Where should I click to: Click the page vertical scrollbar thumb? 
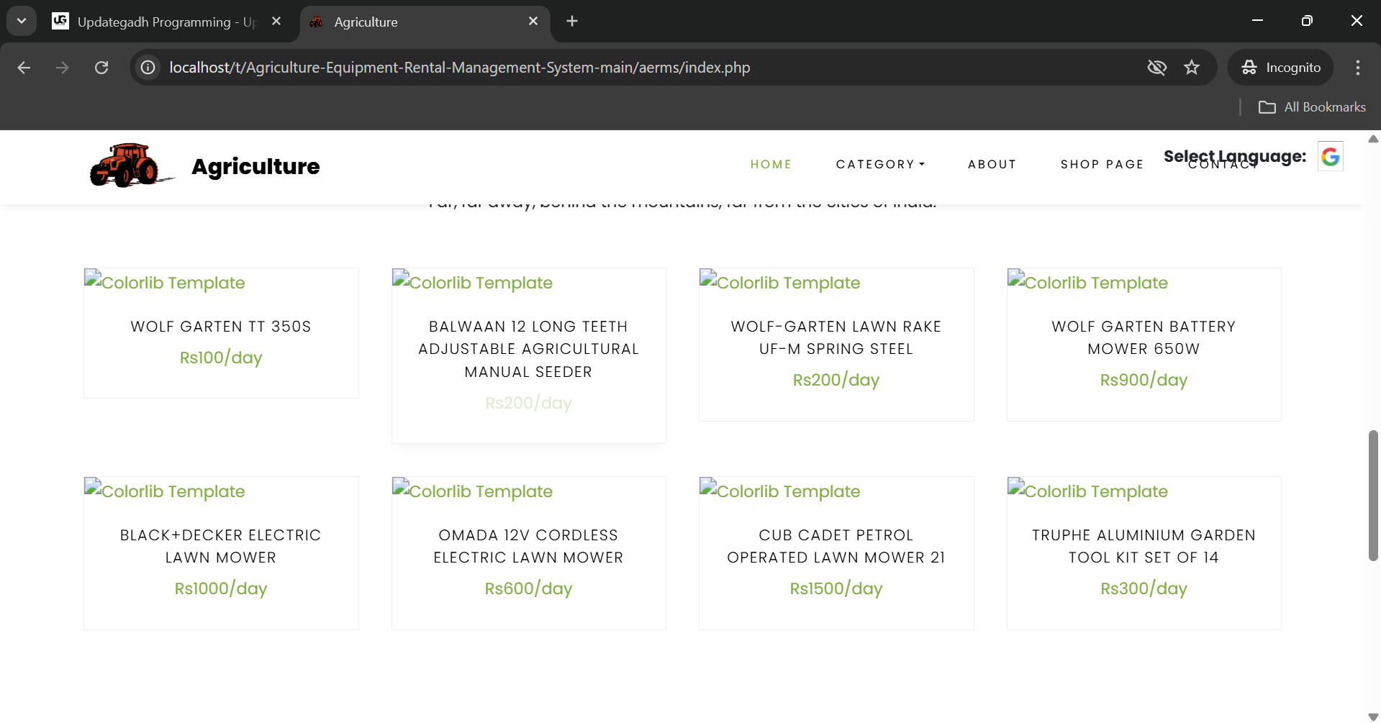coord(1373,496)
